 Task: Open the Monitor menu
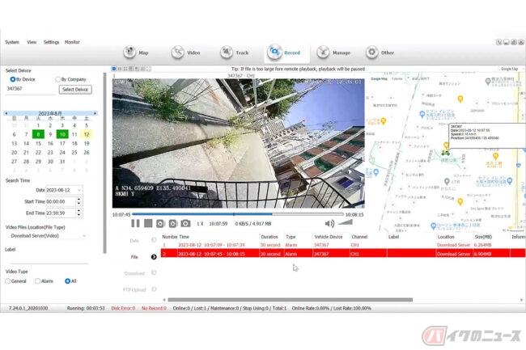(x=72, y=42)
